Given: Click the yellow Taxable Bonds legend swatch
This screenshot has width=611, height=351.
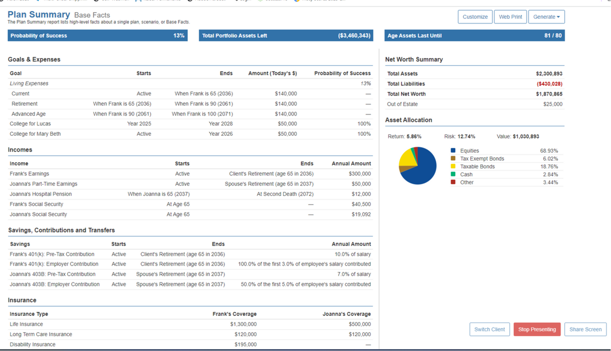Looking at the screenshot, I should coord(453,167).
